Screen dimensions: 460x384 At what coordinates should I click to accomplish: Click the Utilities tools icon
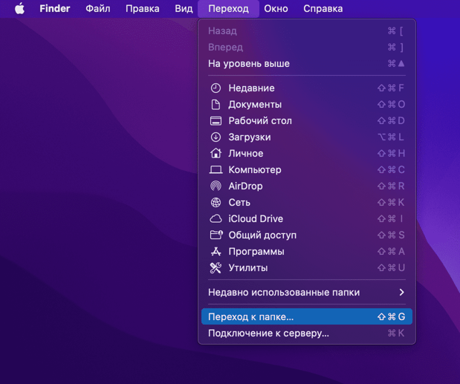coord(216,267)
